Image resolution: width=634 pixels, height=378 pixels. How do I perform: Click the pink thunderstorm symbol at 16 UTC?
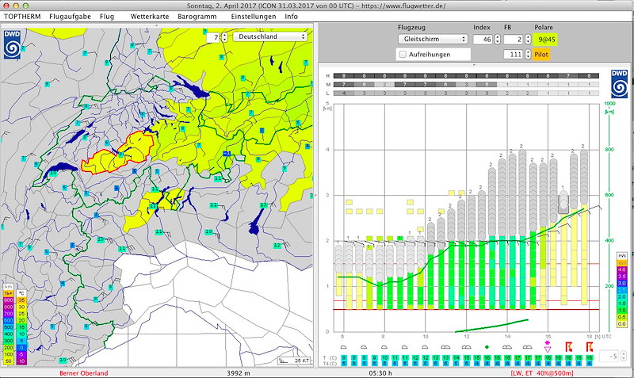tap(547, 345)
